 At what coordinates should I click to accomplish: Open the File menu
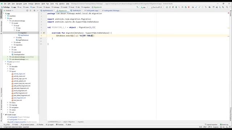tap(5, 4)
